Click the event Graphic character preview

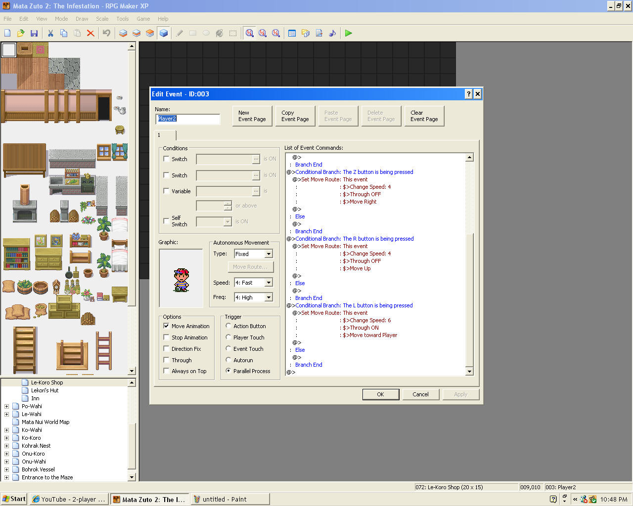(x=181, y=278)
